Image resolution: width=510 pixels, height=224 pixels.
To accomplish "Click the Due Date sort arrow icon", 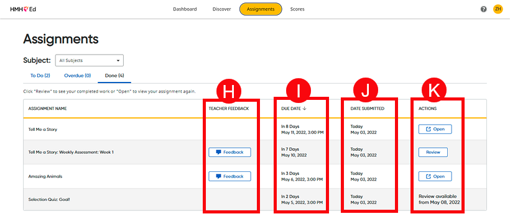I will [304, 109].
